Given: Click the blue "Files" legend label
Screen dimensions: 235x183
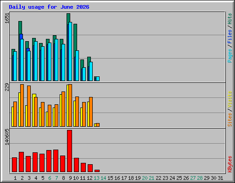Looking at the screenshot, I should click(230, 37).
